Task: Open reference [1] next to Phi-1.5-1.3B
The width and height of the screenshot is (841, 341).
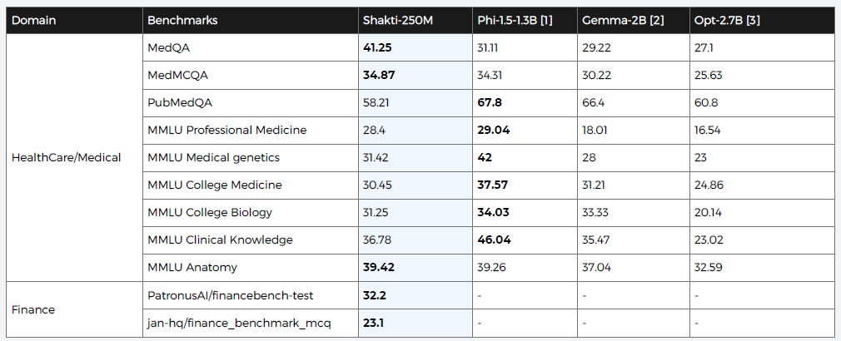Action: pos(546,20)
